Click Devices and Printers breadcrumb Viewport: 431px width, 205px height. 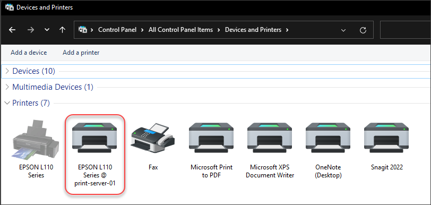(253, 30)
